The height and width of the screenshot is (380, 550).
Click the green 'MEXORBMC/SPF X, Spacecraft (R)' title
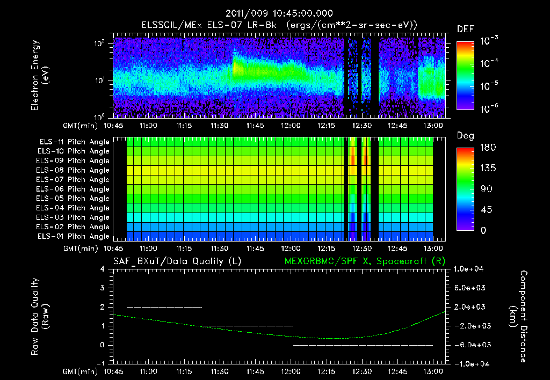click(365, 261)
